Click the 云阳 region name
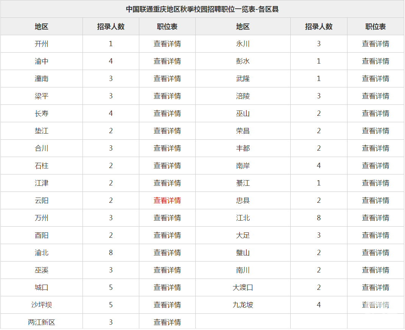This screenshot has width=405, height=330. tap(42, 200)
